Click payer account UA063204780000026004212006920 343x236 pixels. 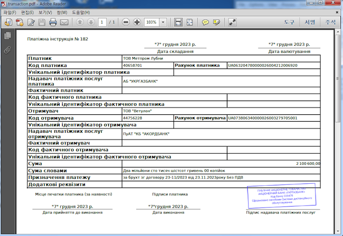pos(262,65)
